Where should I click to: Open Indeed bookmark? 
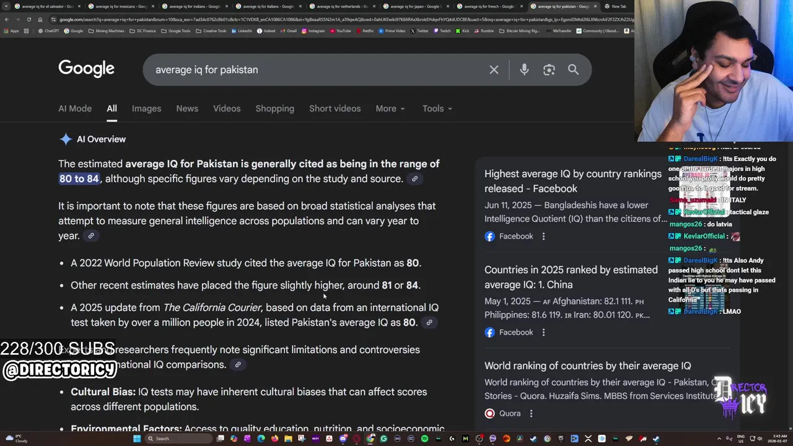(x=266, y=31)
